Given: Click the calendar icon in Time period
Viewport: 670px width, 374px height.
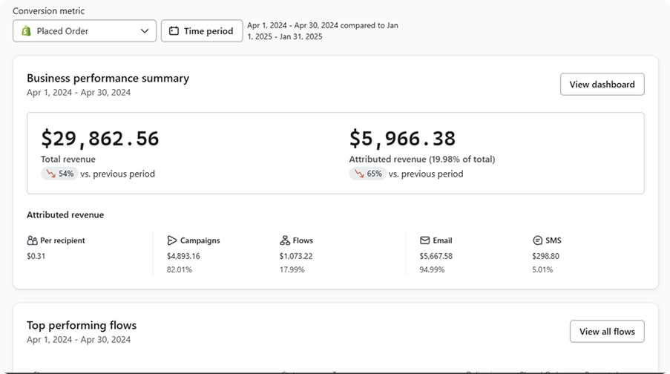Looking at the screenshot, I should 174,31.
